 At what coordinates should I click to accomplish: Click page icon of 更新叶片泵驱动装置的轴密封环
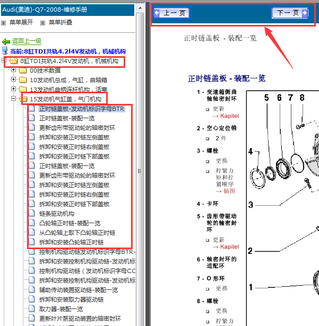pos(32,318)
